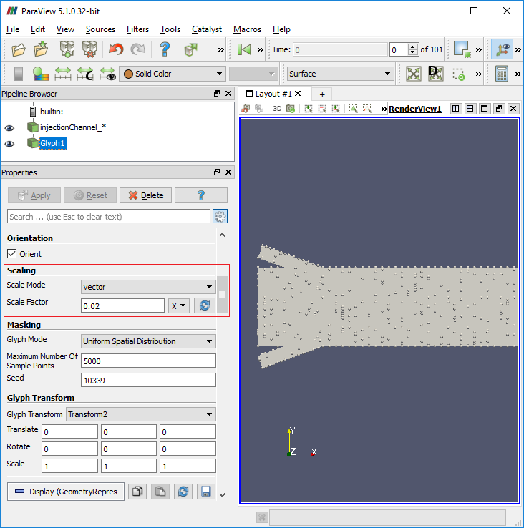Viewport: 524px width, 528px height.
Task: Expand the hidden main toolbar items chevron
Action: (220, 50)
